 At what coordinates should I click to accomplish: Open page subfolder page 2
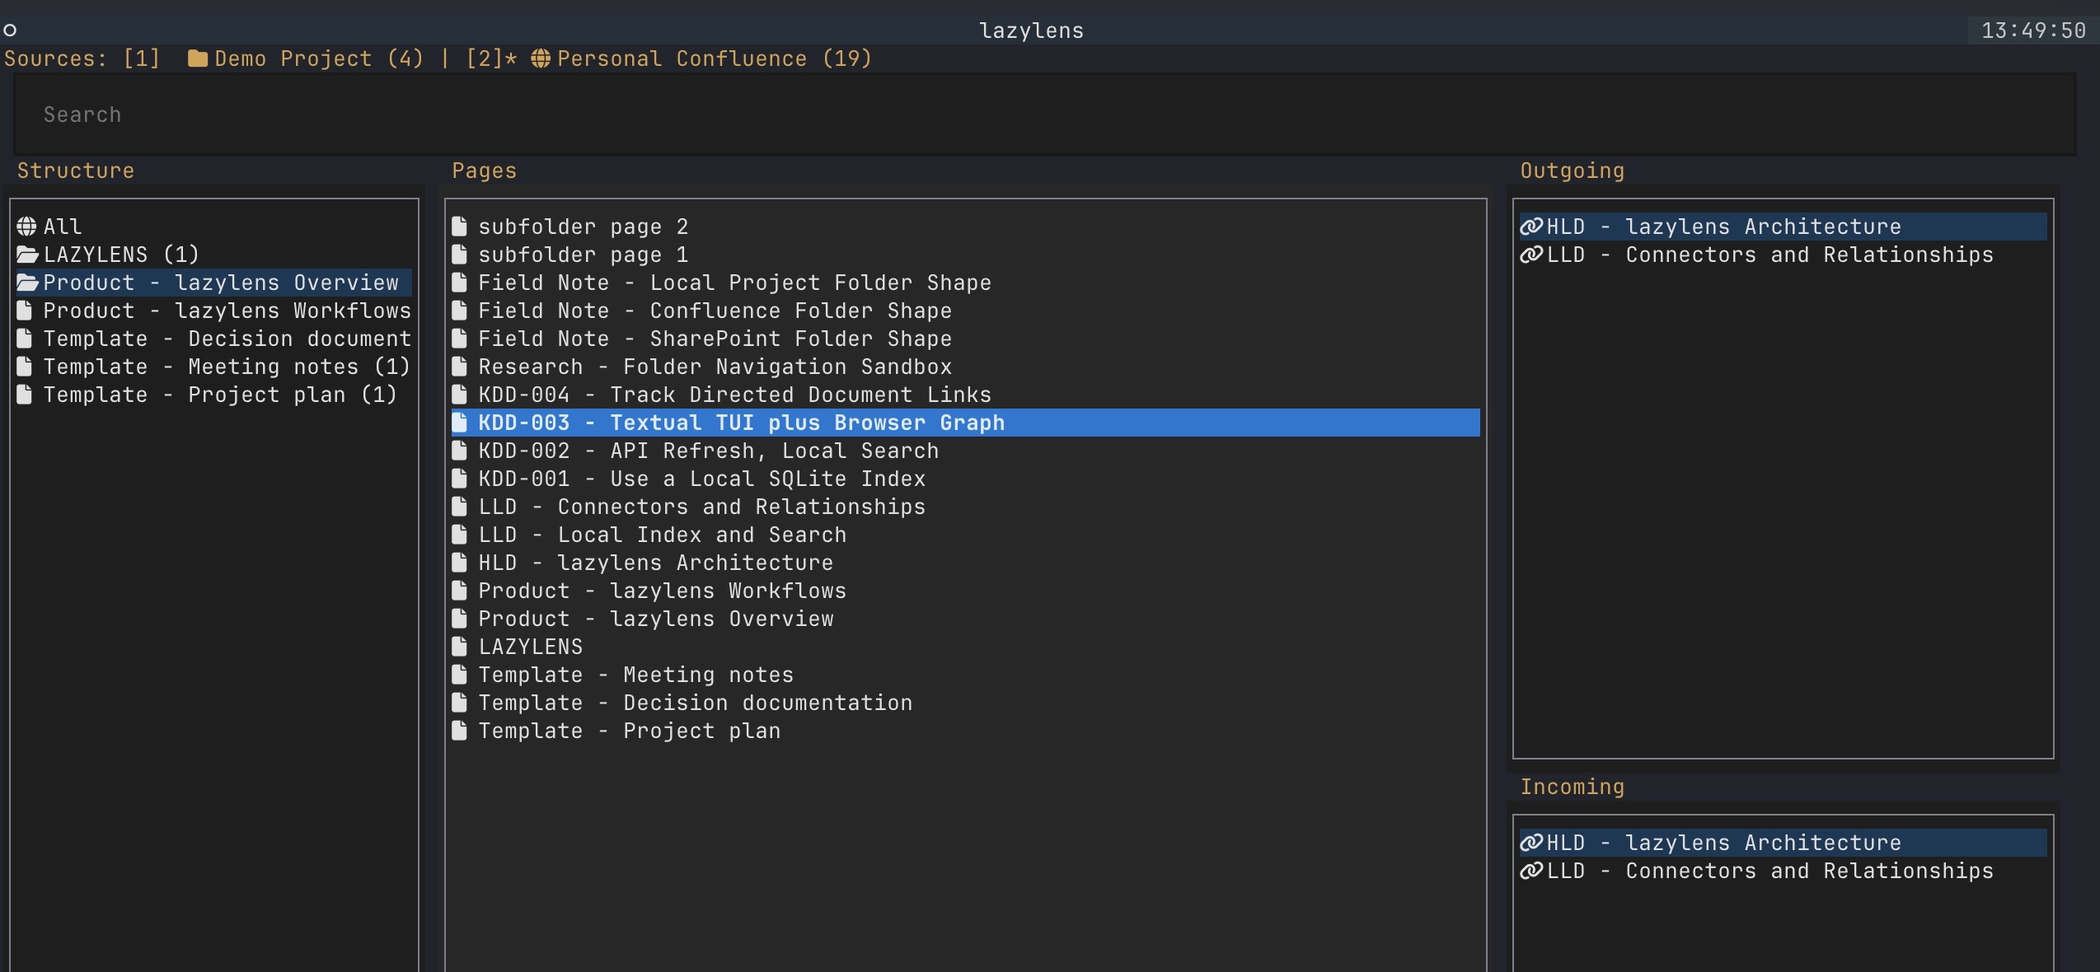pyautogui.click(x=966, y=227)
